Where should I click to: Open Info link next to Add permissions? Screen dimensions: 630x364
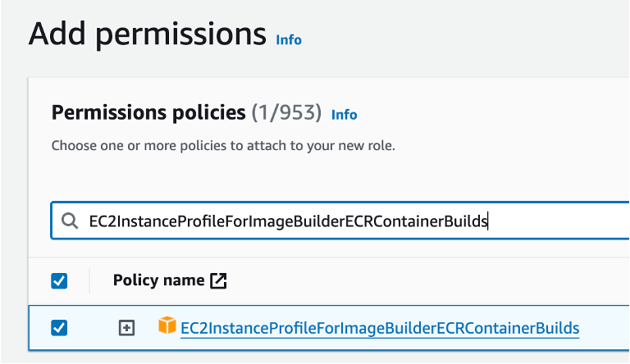coord(289,39)
